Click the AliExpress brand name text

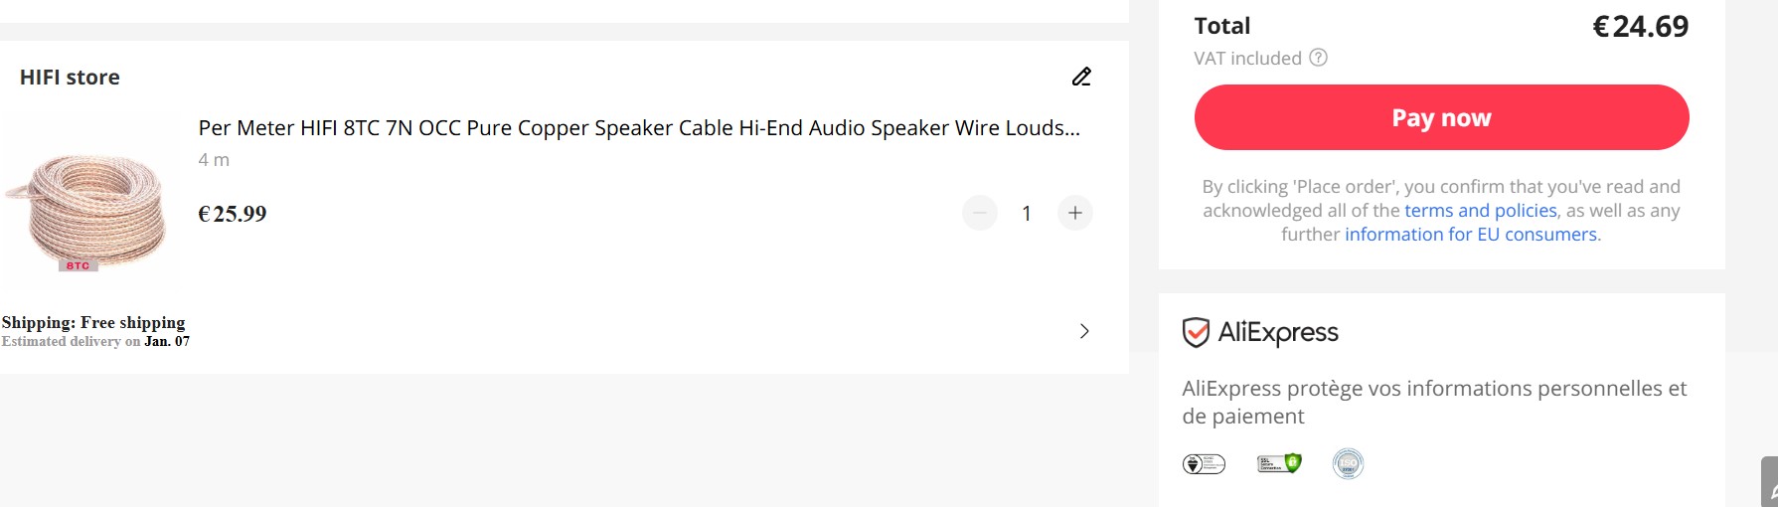click(1278, 333)
